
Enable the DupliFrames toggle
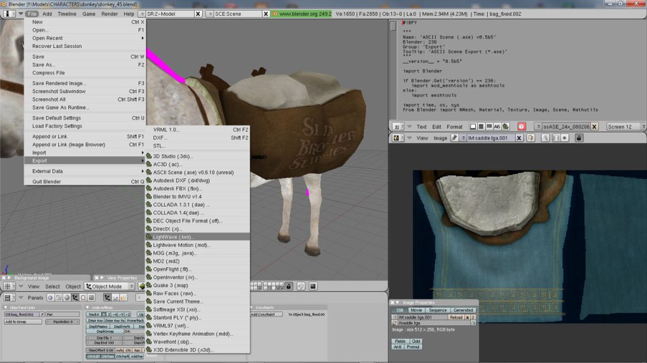(x=98, y=326)
